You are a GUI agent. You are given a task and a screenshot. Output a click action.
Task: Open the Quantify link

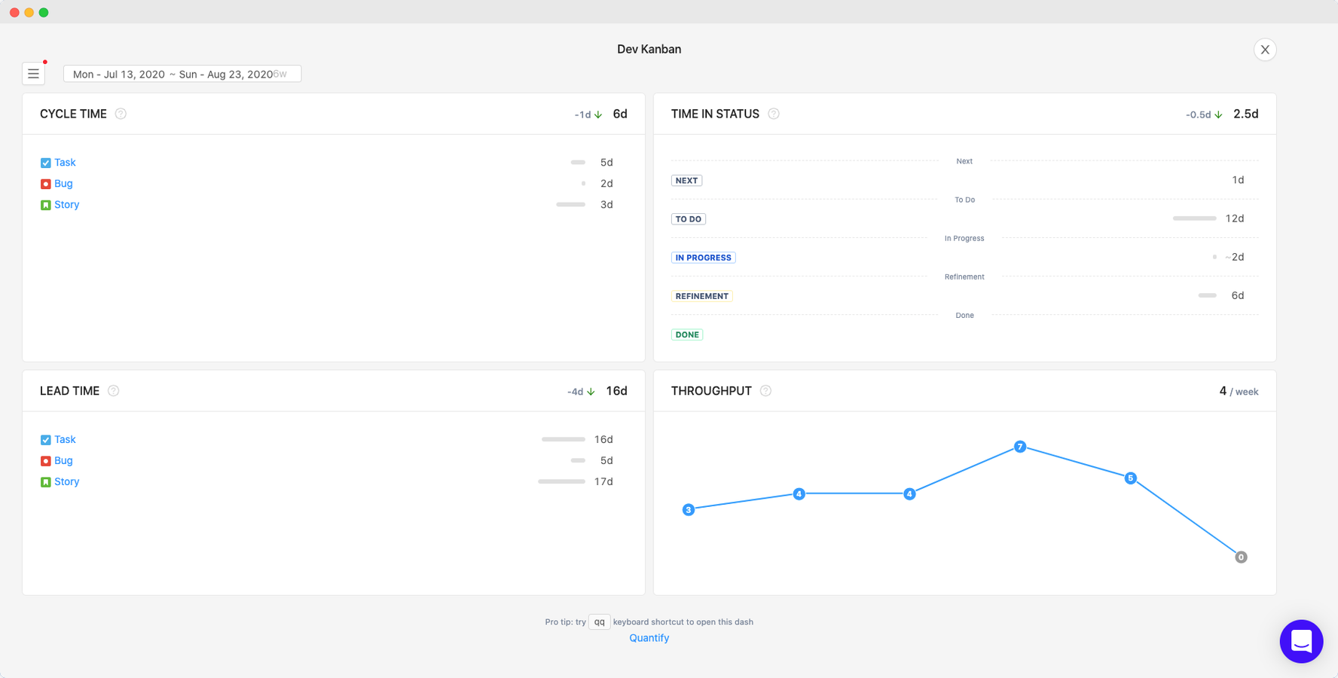[649, 638]
